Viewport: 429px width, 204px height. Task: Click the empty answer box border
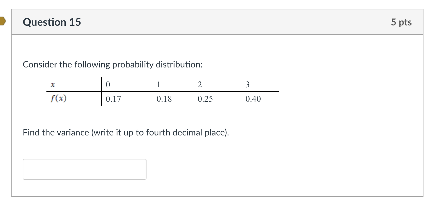[84, 159]
